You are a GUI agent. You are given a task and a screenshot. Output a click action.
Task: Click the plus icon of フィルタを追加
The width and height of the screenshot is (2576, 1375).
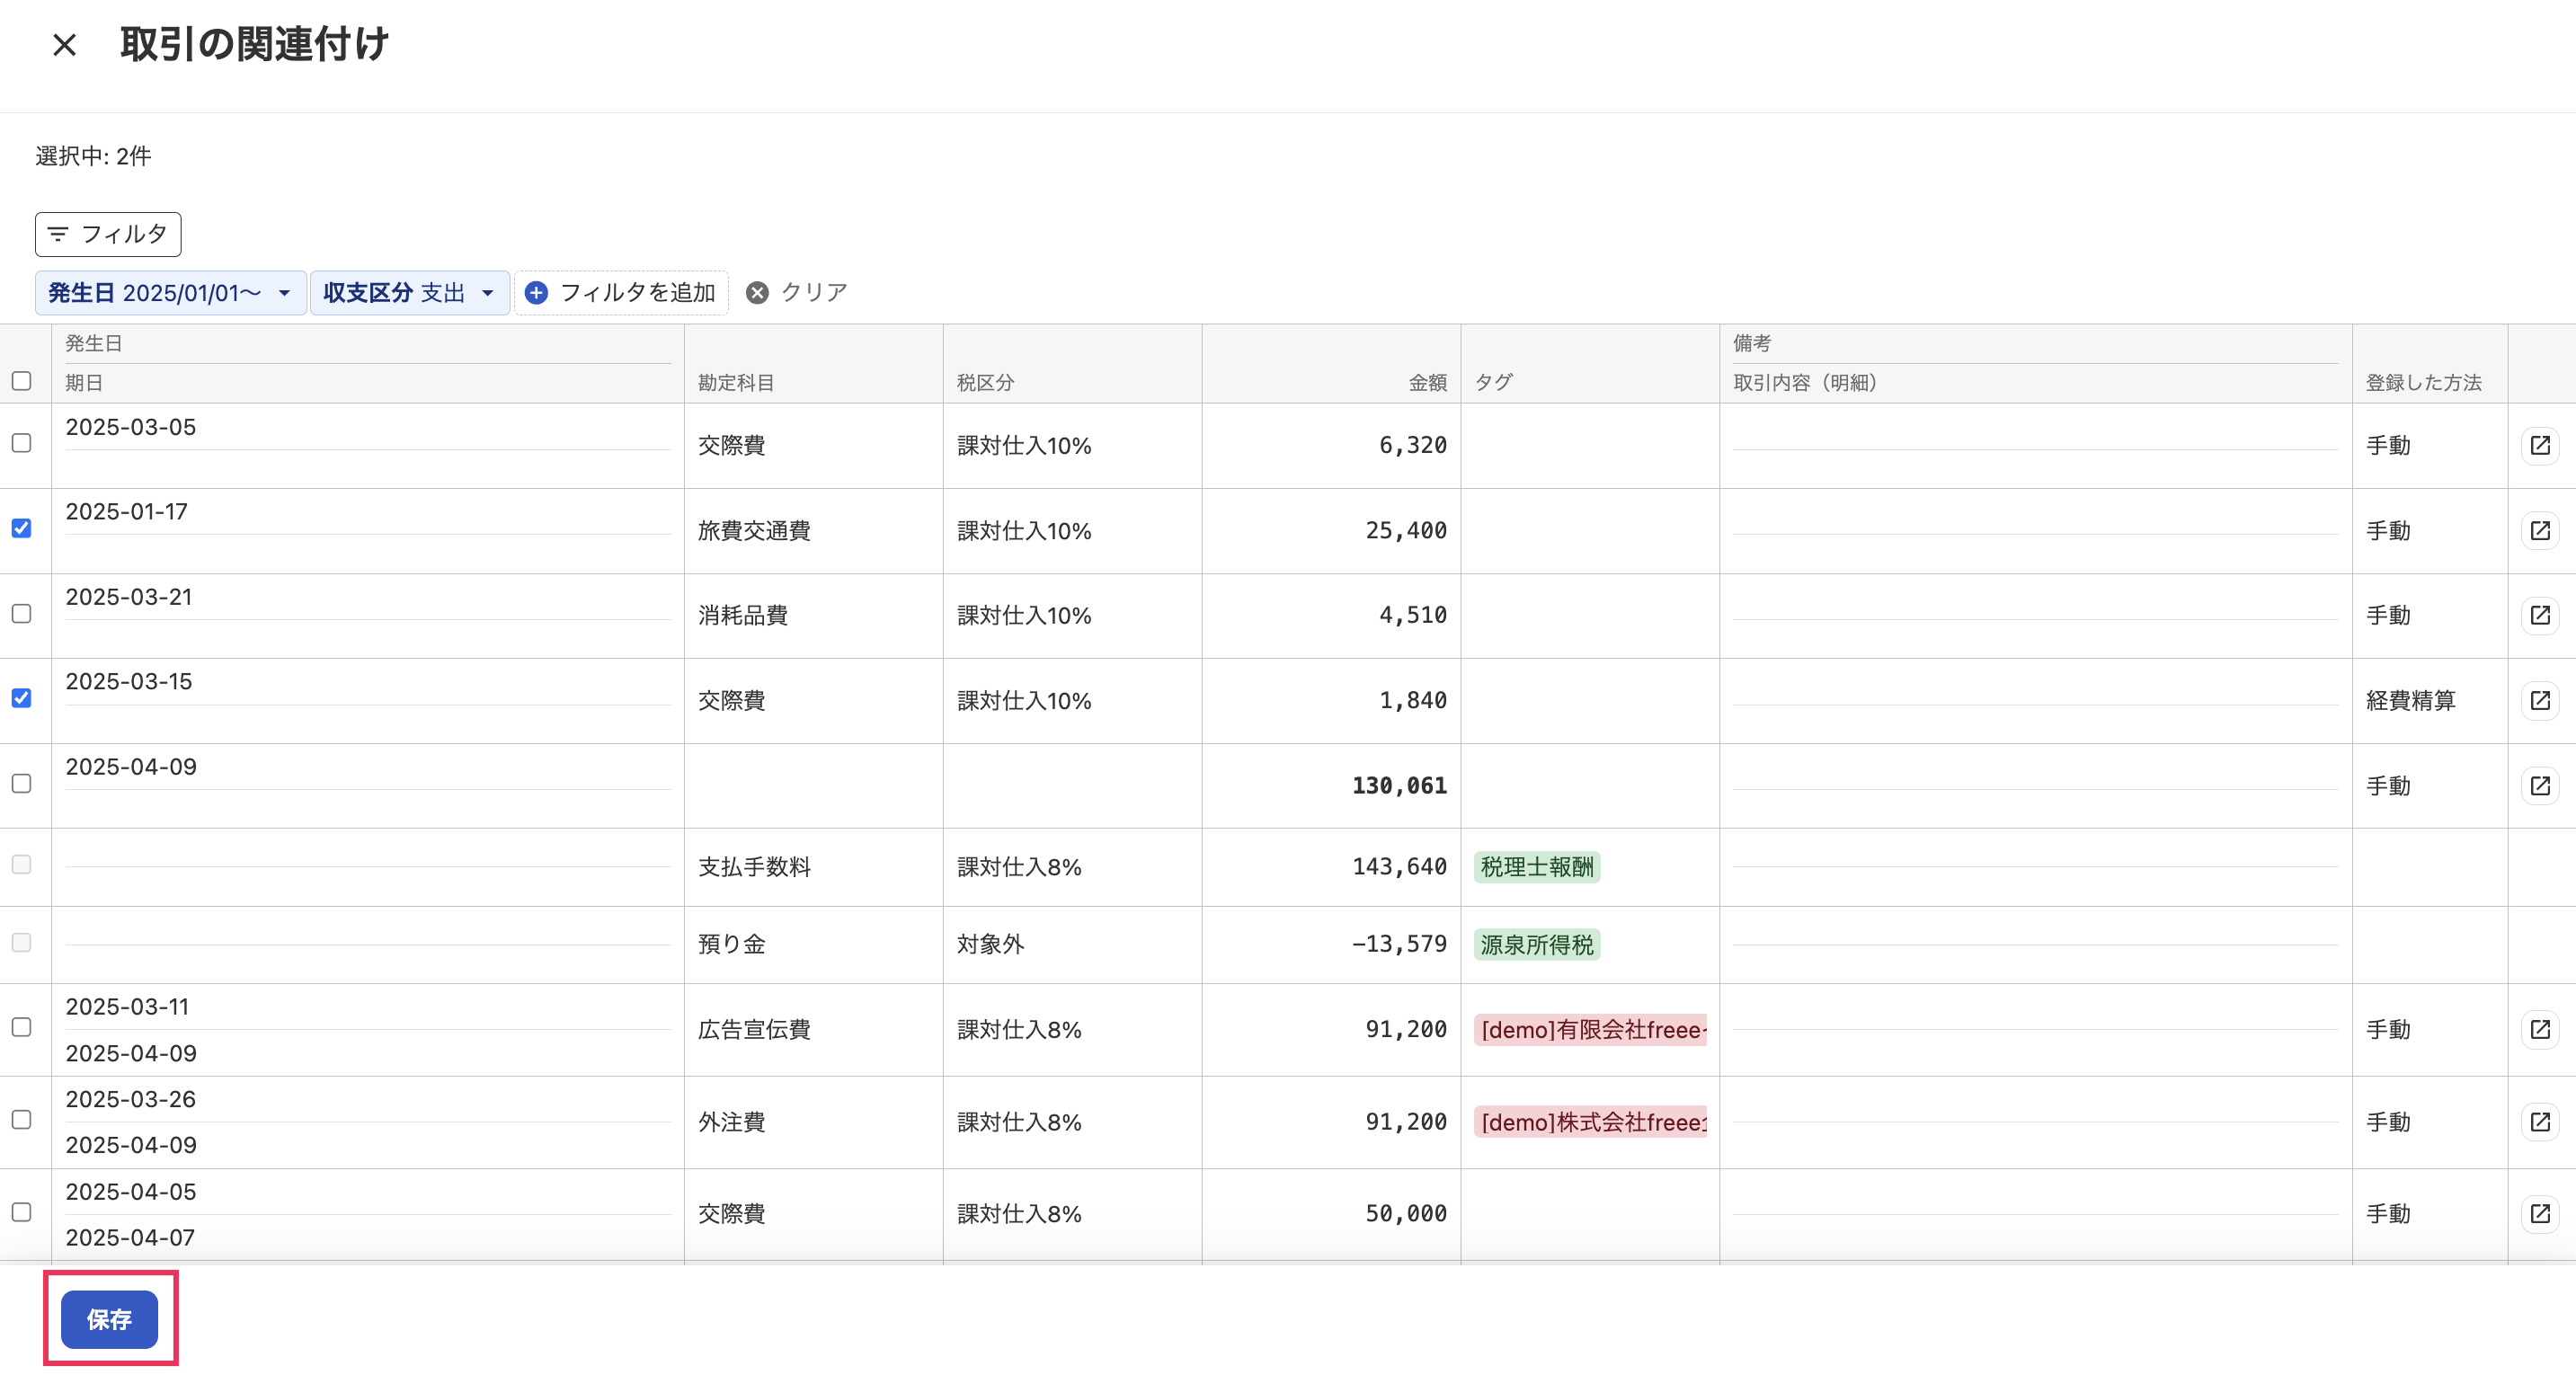pos(536,293)
